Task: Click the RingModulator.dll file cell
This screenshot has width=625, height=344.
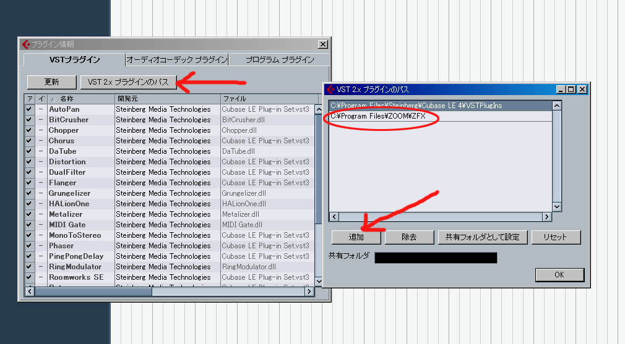Action: tap(249, 266)
